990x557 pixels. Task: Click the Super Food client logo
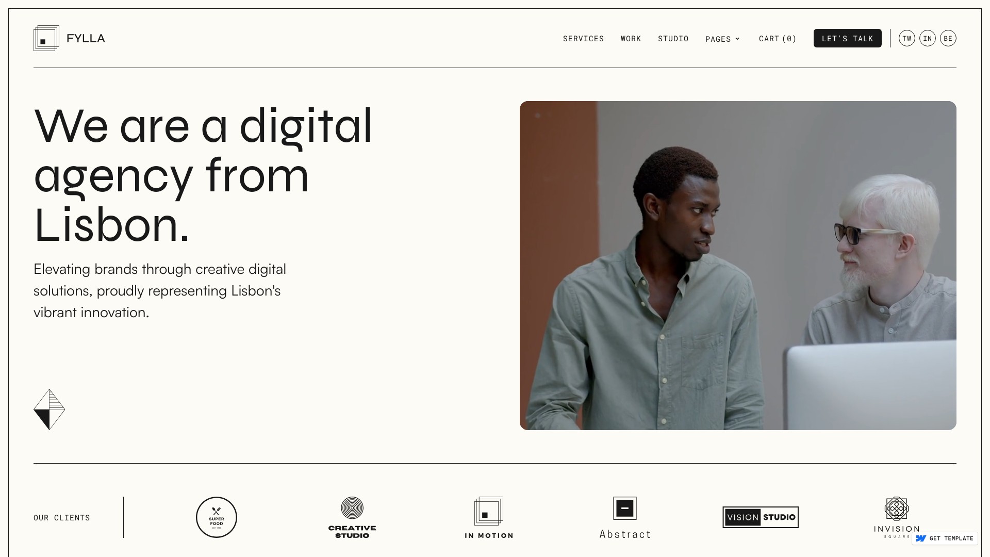coord(217,517)
